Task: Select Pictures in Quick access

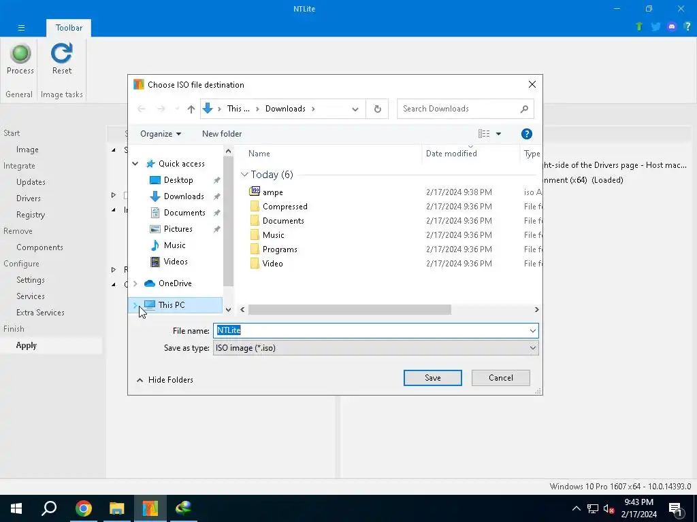Action: point(178,229)
